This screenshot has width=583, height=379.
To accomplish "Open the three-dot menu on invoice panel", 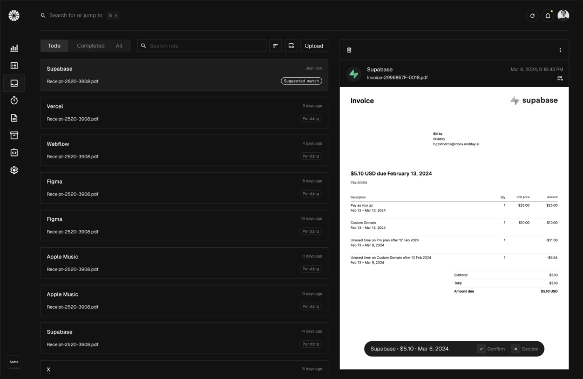I will [x=560, y=49].
